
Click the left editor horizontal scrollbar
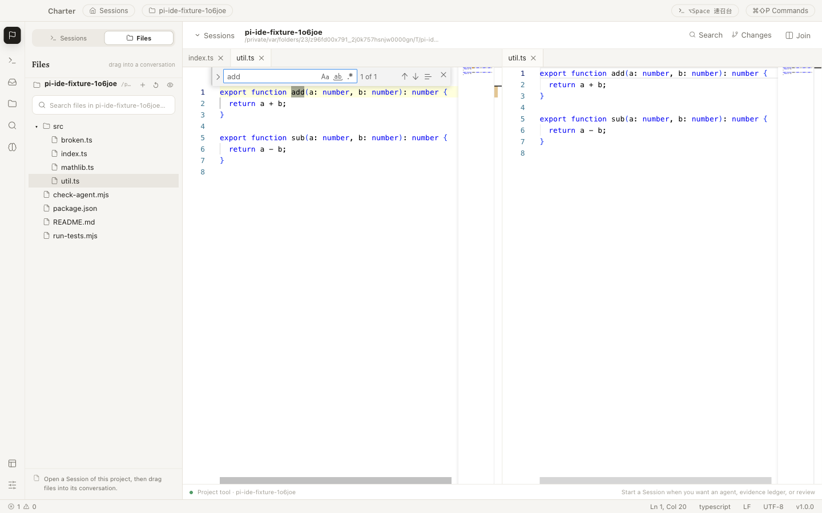pos(336,481)
